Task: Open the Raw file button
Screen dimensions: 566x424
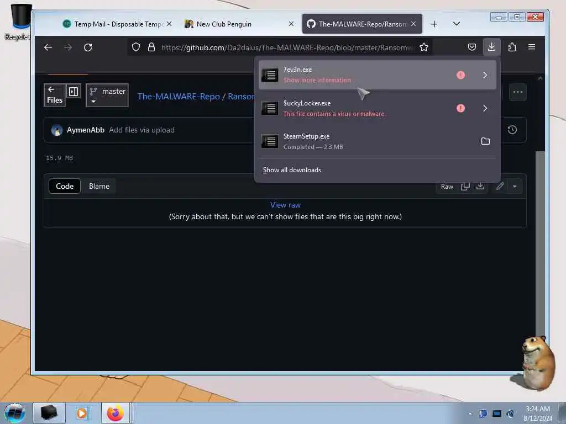Action: (447, 187)
